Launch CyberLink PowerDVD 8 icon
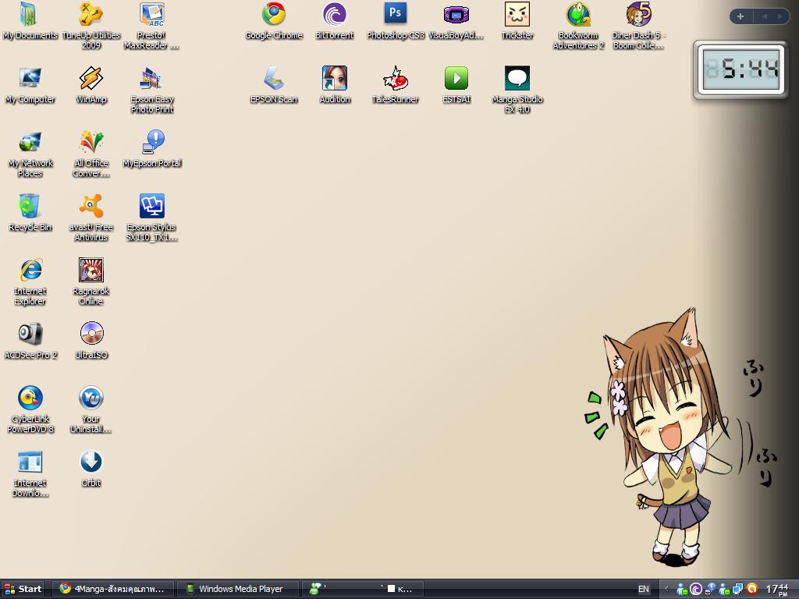799x599 pixels. [x=30, y=409]
